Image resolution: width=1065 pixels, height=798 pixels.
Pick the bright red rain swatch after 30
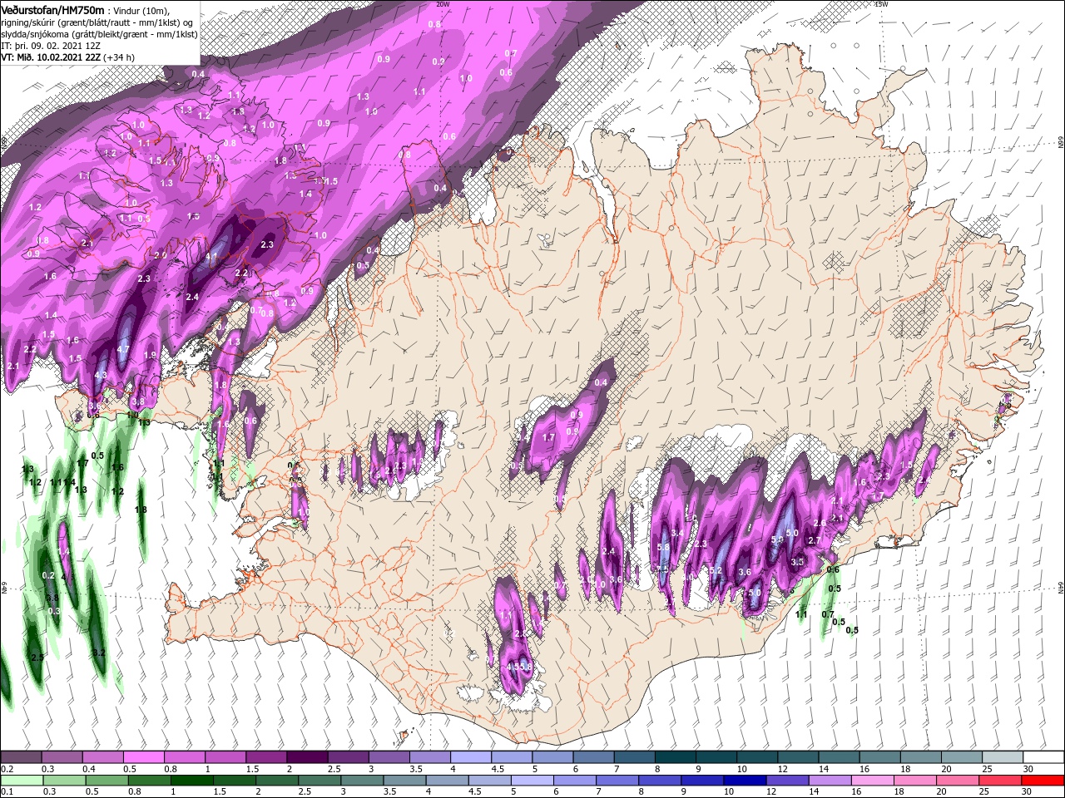coord(1043,781)
